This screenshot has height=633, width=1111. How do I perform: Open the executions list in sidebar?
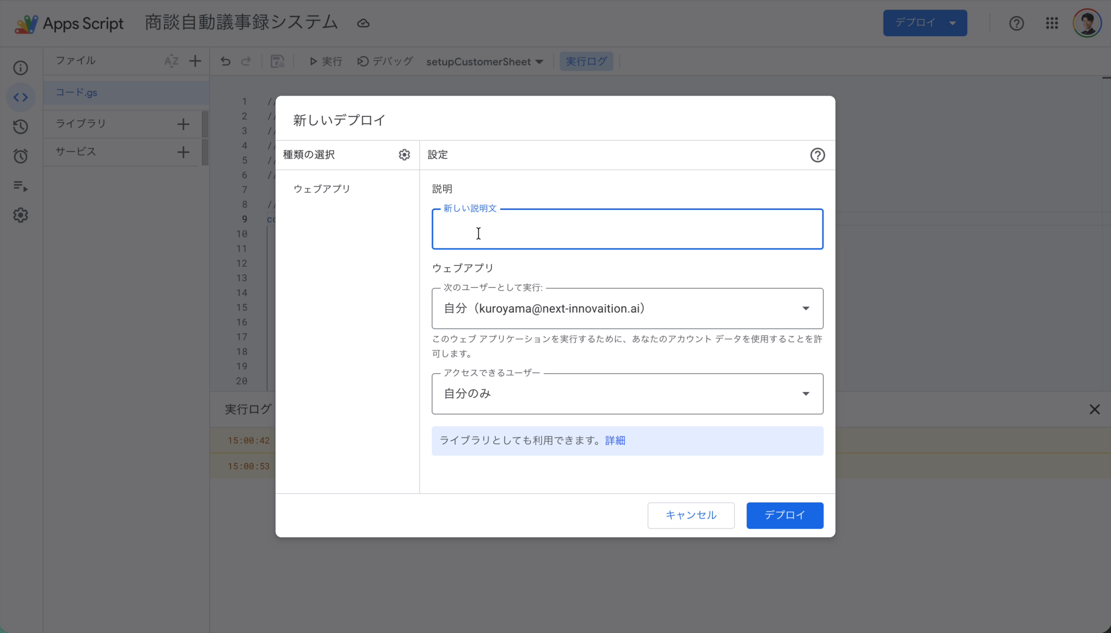[x=21, y=186]
